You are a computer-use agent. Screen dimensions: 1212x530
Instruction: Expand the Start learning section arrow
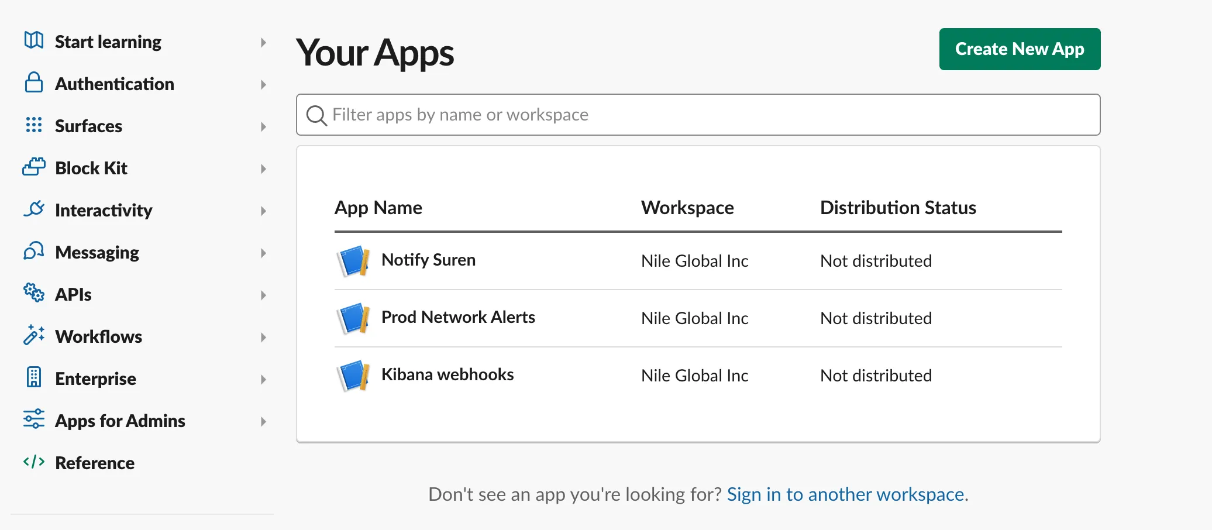point(263,42)
